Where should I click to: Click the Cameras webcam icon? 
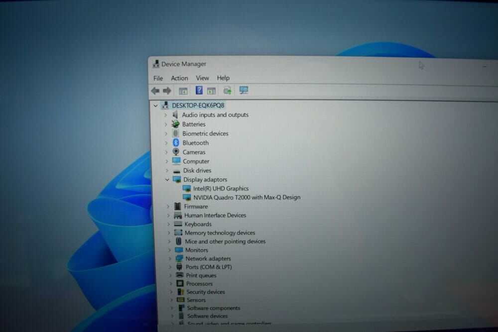pyautogui.click(x=176, y=152)
